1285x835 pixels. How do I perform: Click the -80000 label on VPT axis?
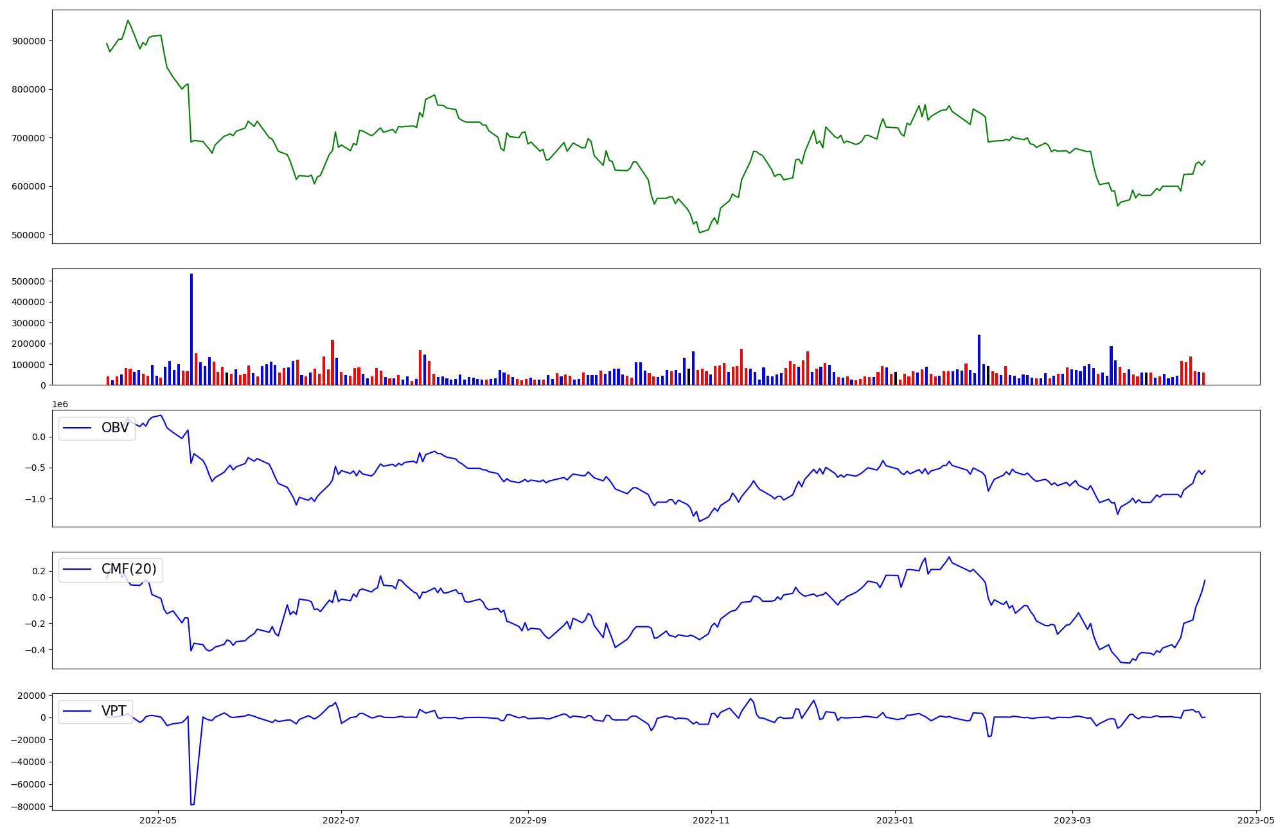28,807
